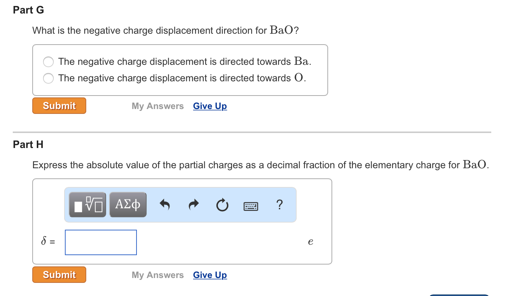510x296 pixels.
Task: Give Up on Part G
Action: [210, 106]
